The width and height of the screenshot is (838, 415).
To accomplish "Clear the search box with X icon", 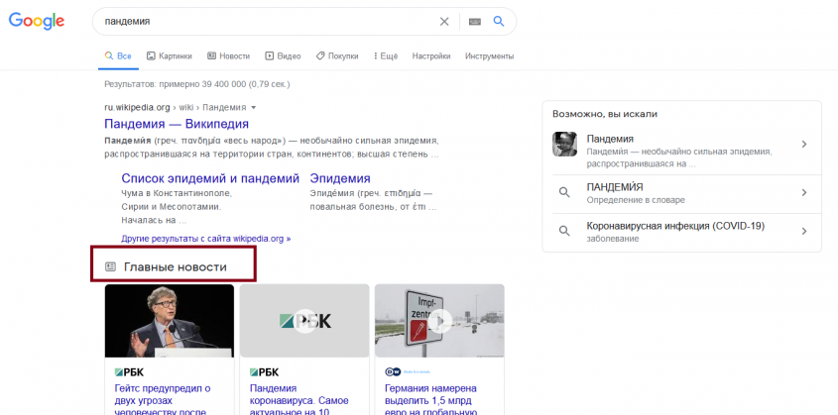I will [x=444, y=21].
